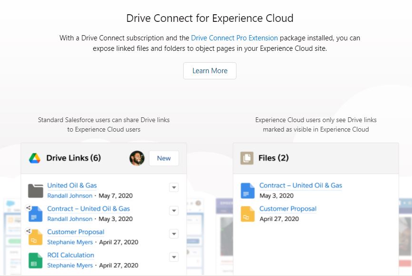Screen dimensions: 412x276
Task: Open dropdown for United Oil & Gas folder
Action: click(x=174, y=187)
